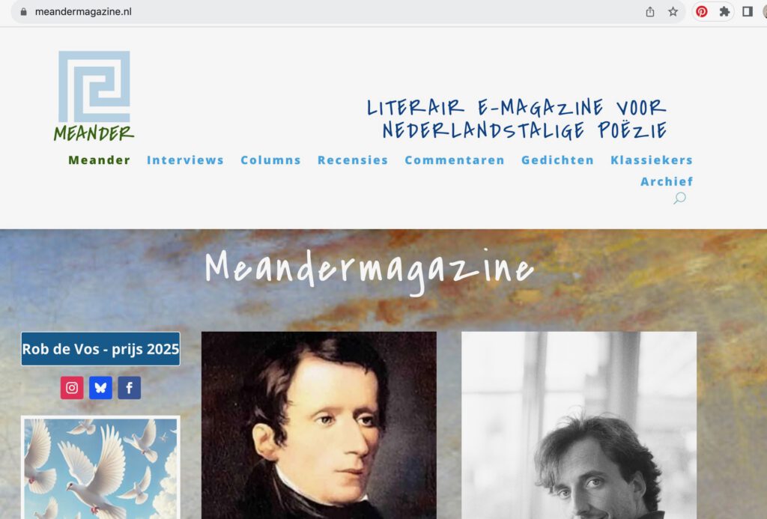Open the Extensions puzzle icon
The image size is (767, 519).
724,12
